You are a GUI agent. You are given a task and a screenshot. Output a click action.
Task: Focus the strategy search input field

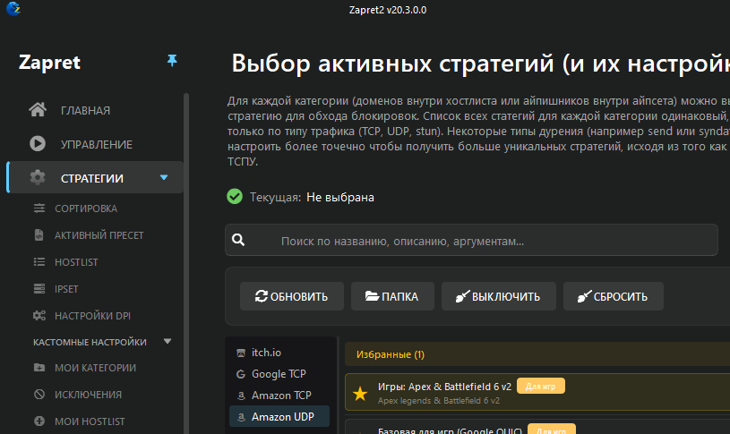(471, 240)
